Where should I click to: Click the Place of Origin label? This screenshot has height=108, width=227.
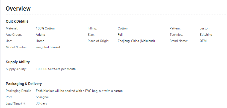tap(98, 41)
